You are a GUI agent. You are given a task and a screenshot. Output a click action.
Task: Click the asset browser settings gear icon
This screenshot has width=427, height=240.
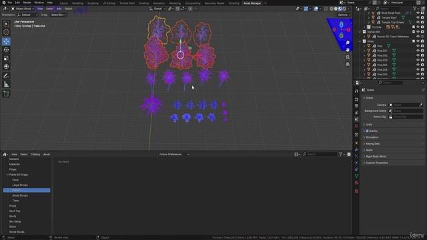[349, 154]
